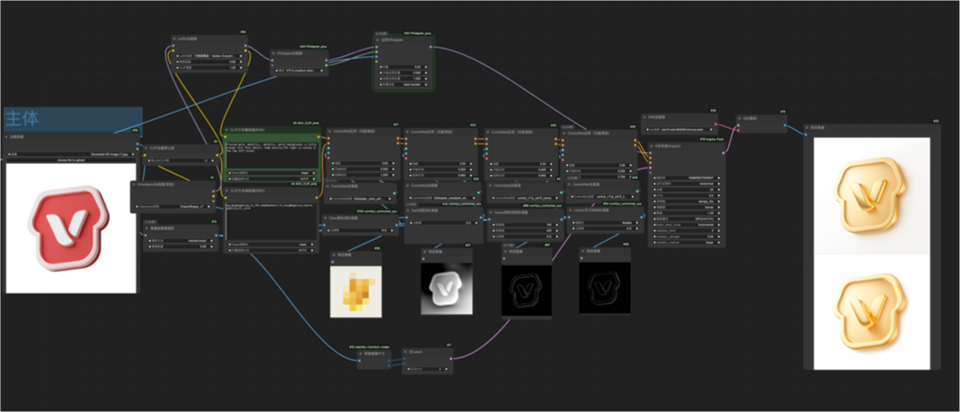
Task: Click the 主体 group title
Action: (x=24, y=119)
